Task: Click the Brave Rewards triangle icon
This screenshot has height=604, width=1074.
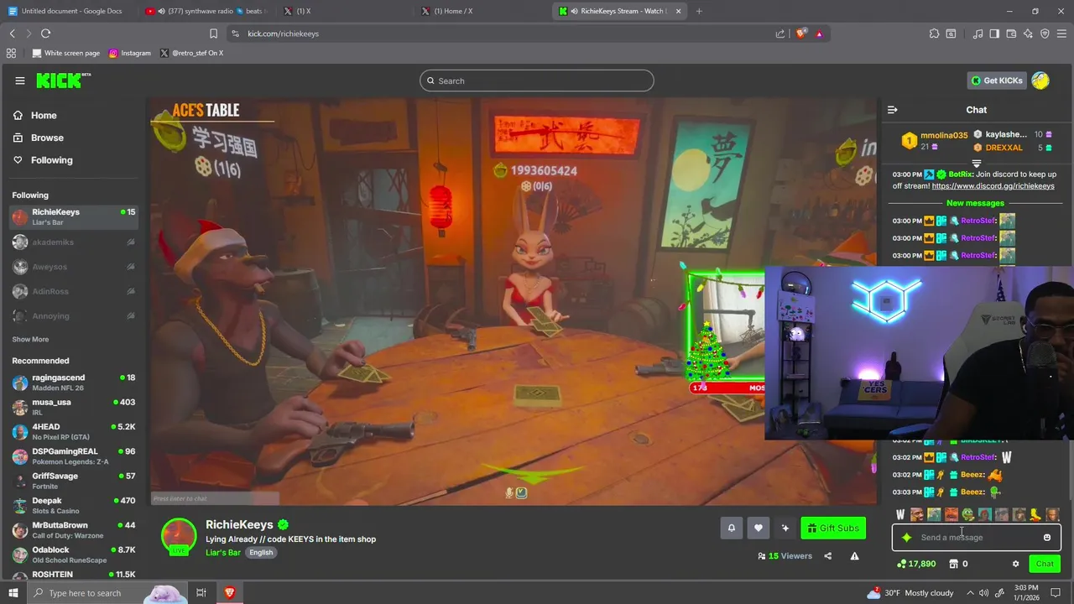Action: click(x=819, y=34)
